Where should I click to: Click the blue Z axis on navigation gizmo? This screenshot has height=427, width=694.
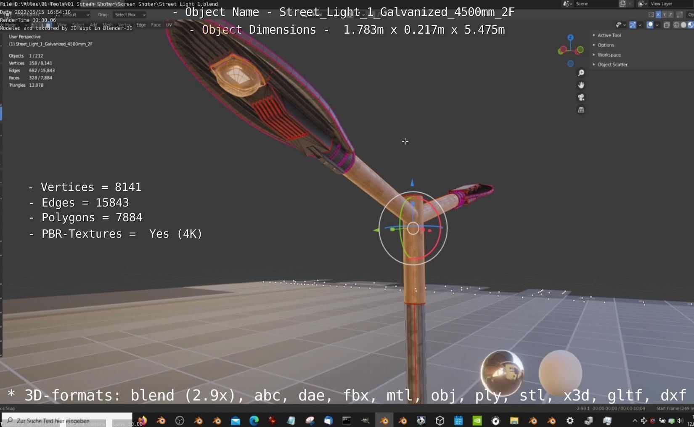tap(570, 37)
